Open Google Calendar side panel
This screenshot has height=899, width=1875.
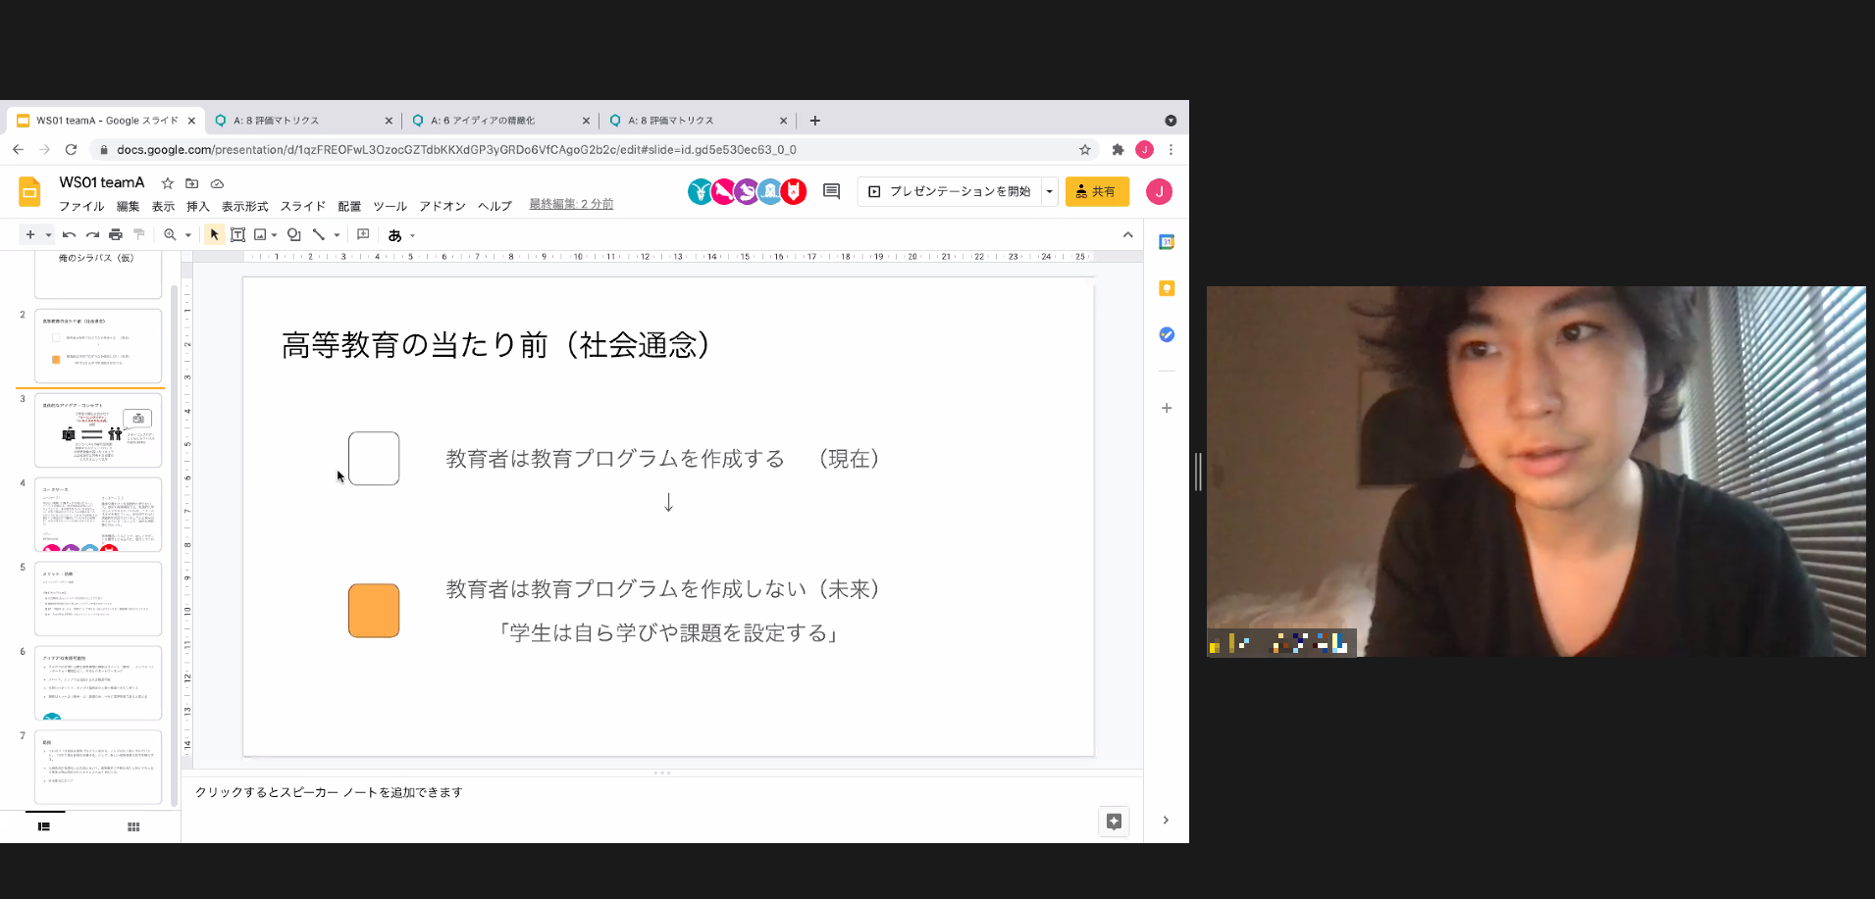1167,242
